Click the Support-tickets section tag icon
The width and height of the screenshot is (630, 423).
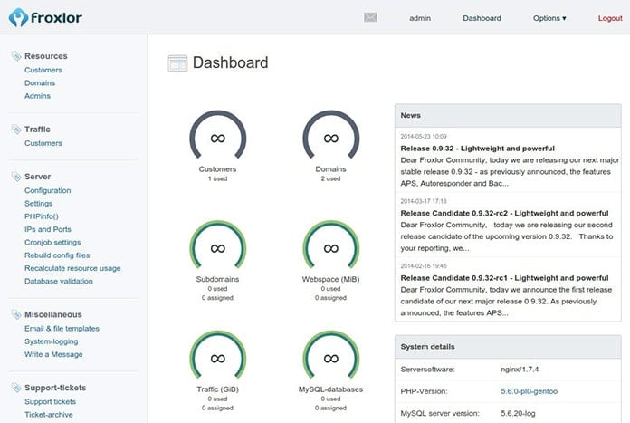click(x=16, y=388)
